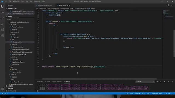Close the bottom terminal panel
The height and width of the screenshot is (98, 175).
tap(172, 82)
